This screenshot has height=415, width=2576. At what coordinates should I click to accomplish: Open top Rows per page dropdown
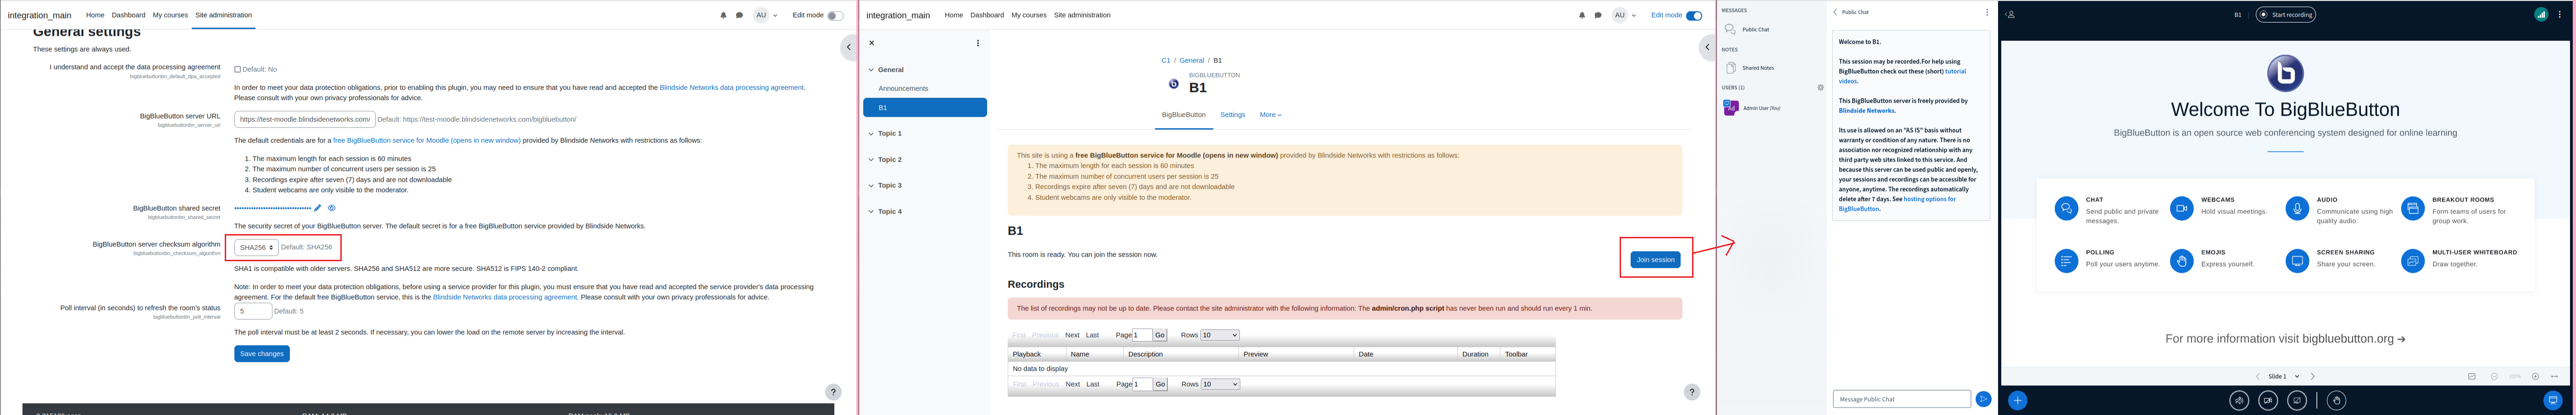coord(1220,335)
